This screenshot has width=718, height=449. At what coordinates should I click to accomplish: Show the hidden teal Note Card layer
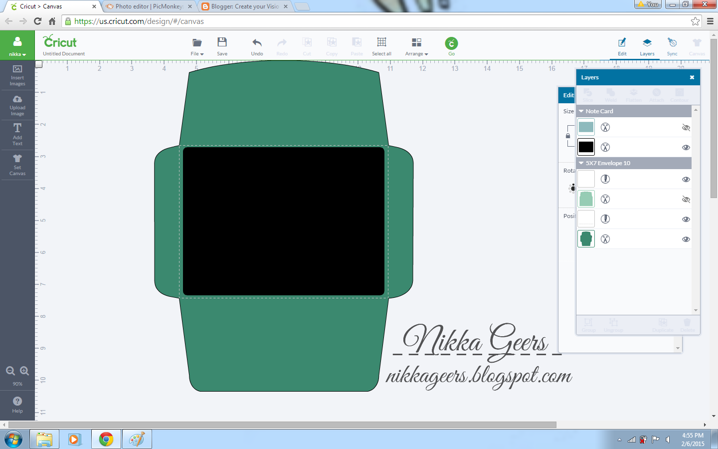[686, 127]
